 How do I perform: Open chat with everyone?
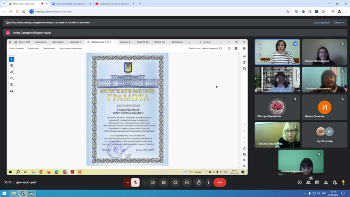pos(317,182)
